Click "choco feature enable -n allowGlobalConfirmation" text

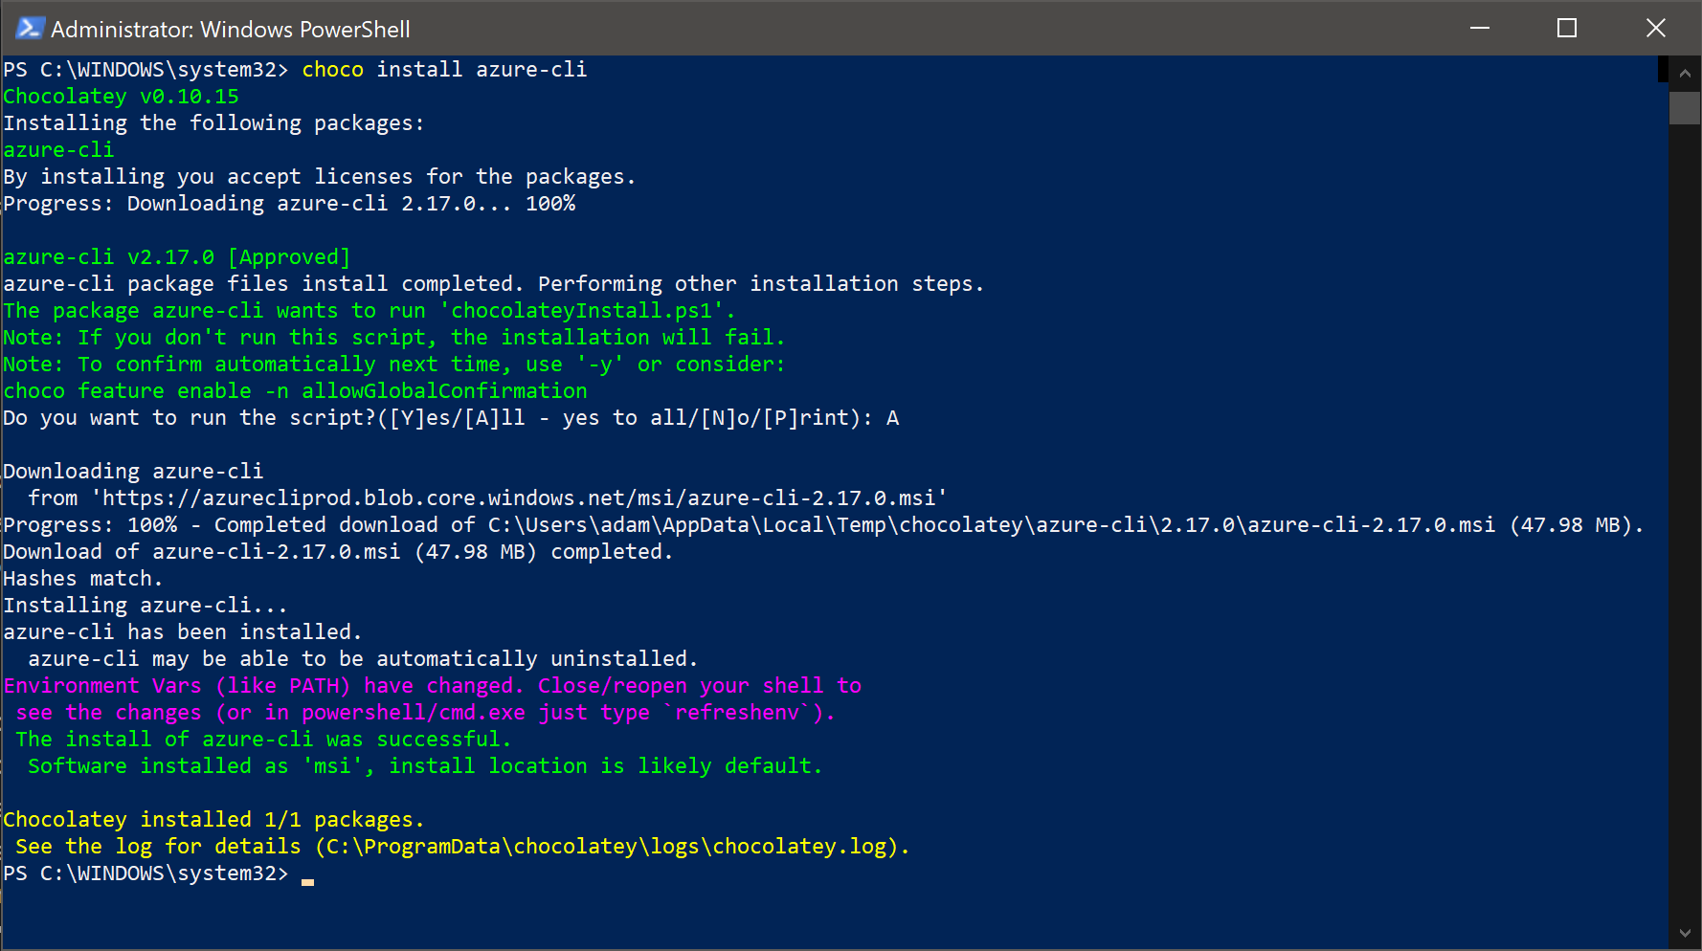tap(295, 391)
